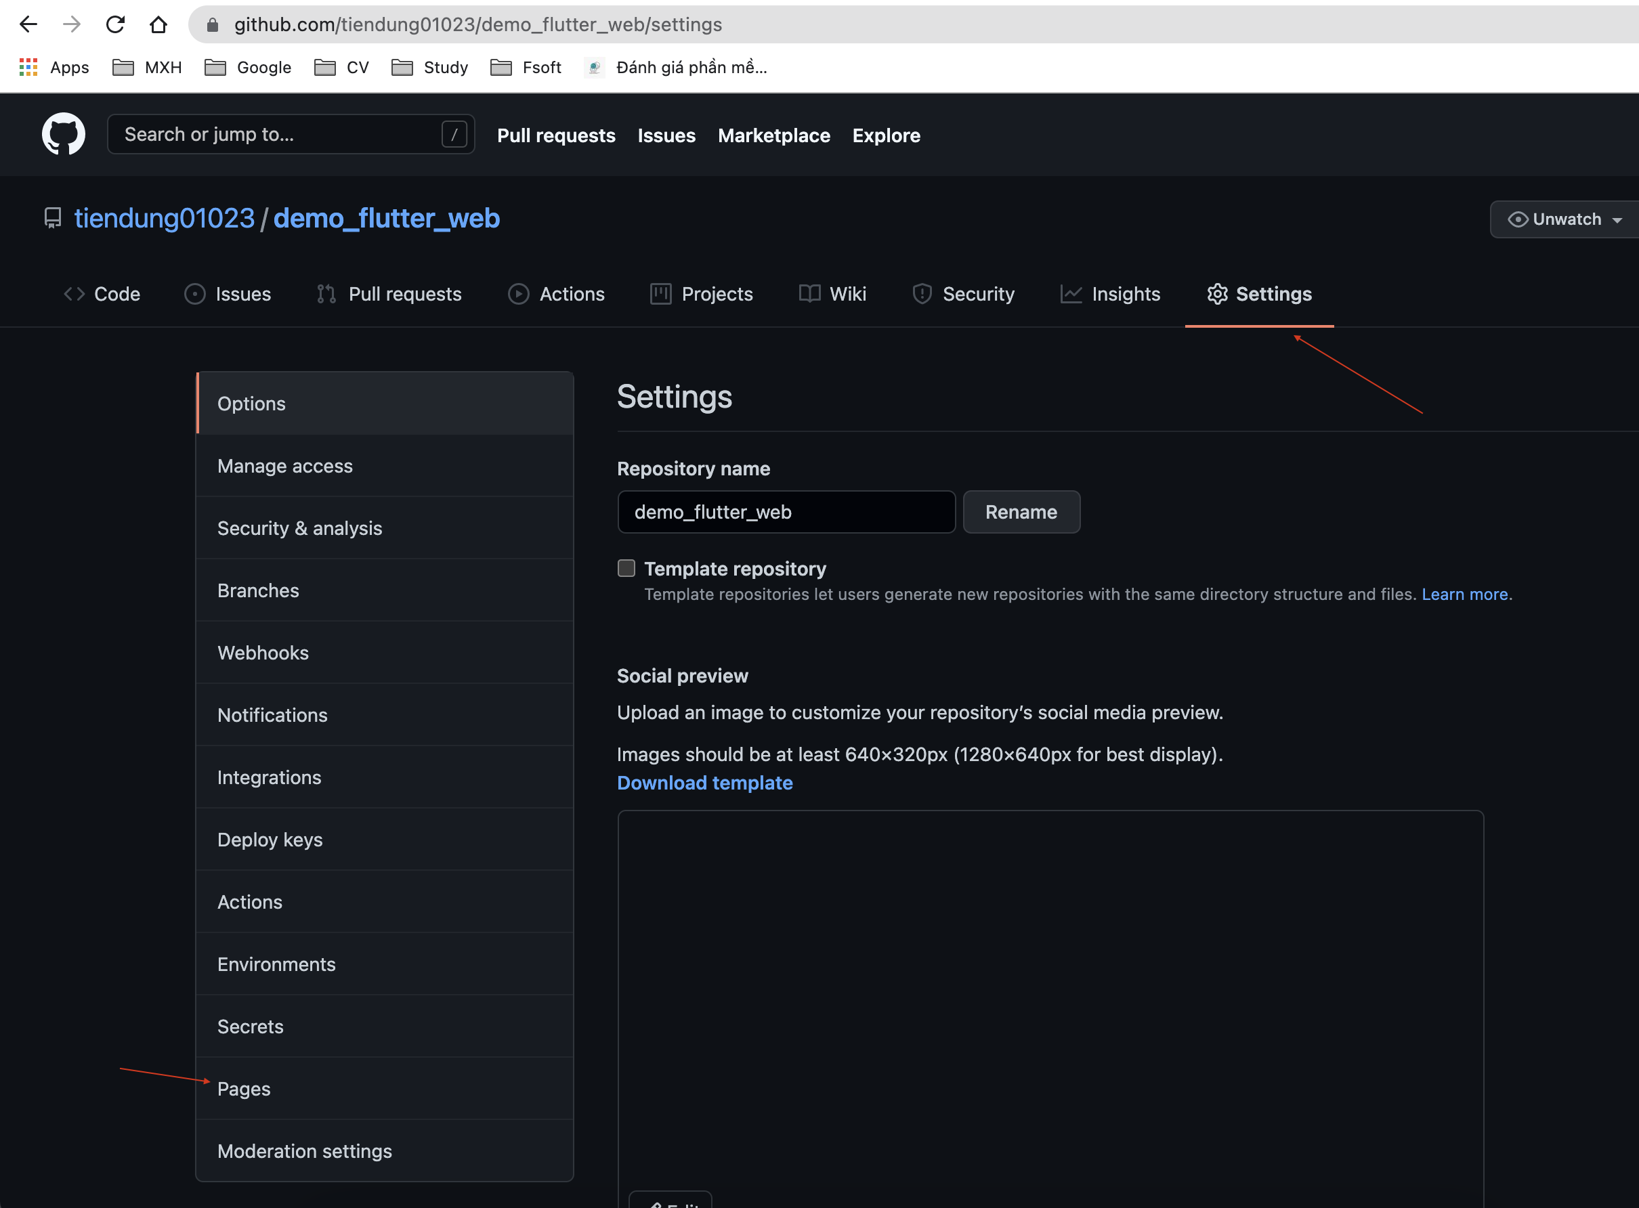Image resolution: width=1639 pixels, height=1208 pixels.
Task: Open the Marketplace menu
Action: pos(774,135)
